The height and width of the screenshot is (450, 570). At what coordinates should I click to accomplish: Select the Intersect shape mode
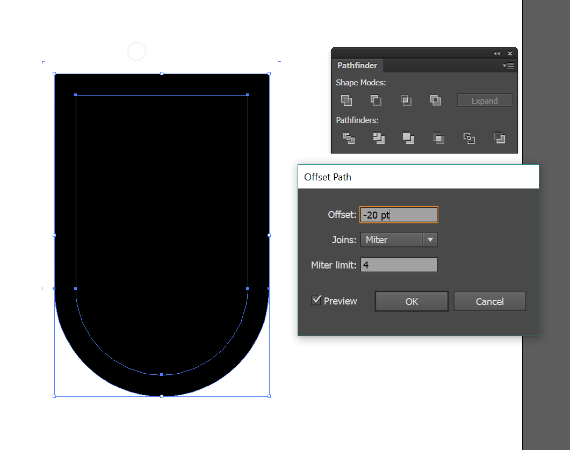click(406, 100)
